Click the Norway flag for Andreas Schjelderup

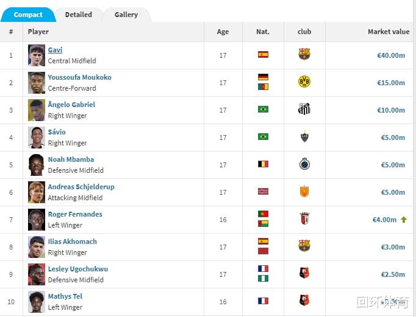(x=263, y=191)
